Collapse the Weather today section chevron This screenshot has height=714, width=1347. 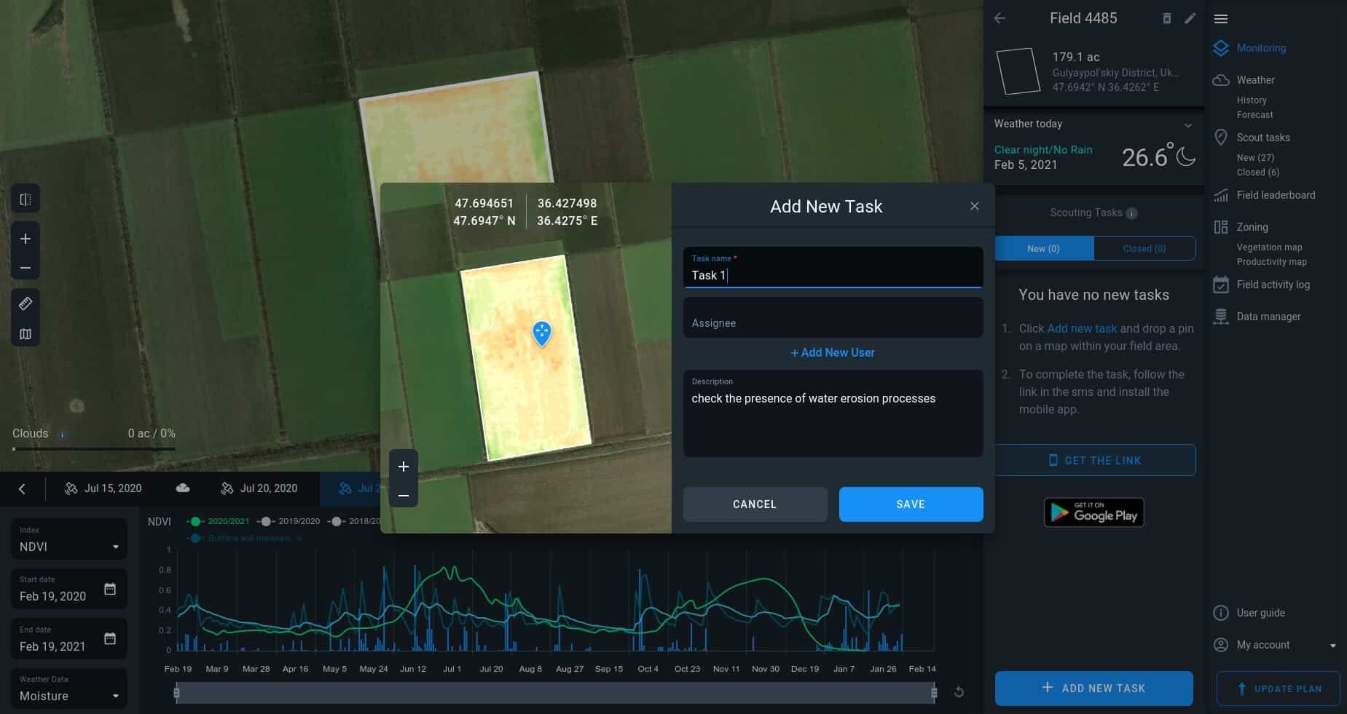point(1188,125)
